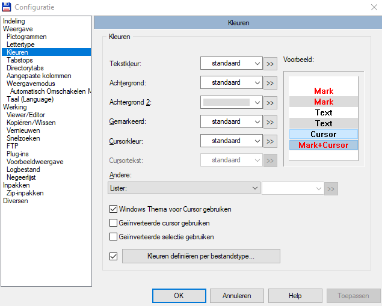Select Indeling in the settings tree
This screenshot has width=382, height=306.
pyautogui.click(x=14, y=21)
